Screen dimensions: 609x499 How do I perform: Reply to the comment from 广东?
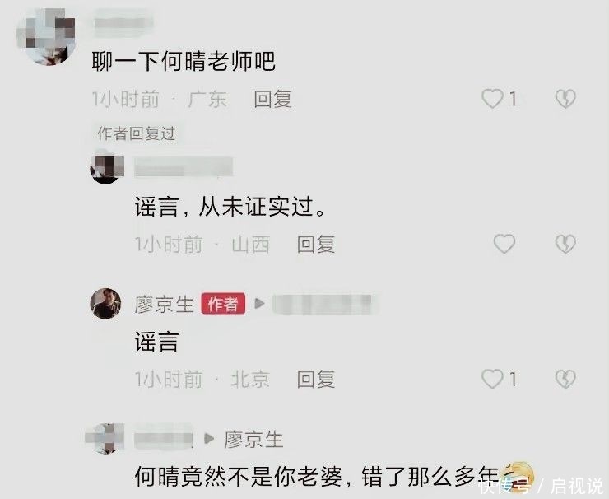[272, 99]
